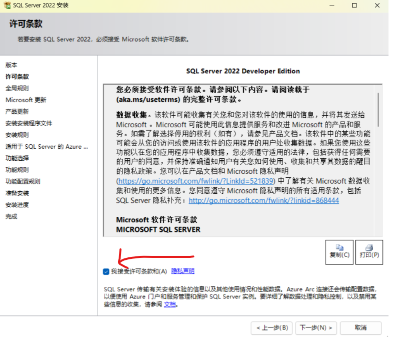The width and height of the screenshot is (402, 337).
Task: Click the 取消 button
Action: [360, 328]
